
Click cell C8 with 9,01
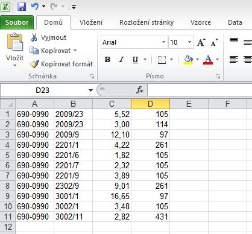click(x=112, y=186)
